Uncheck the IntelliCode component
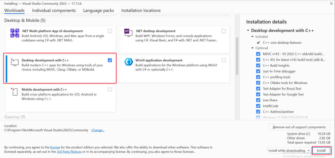 (x=258, y=106)
